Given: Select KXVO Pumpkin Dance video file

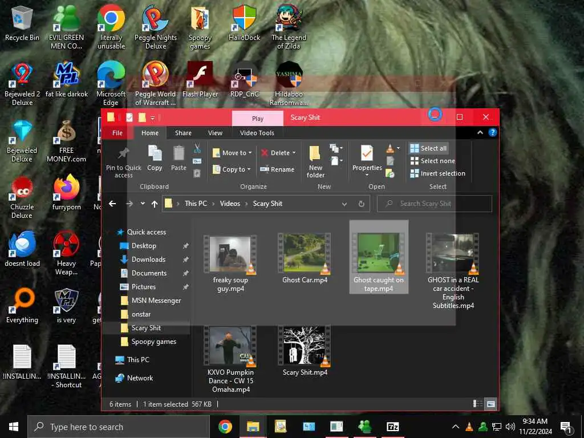Looking at the screenshot, I should coord(230,360).
